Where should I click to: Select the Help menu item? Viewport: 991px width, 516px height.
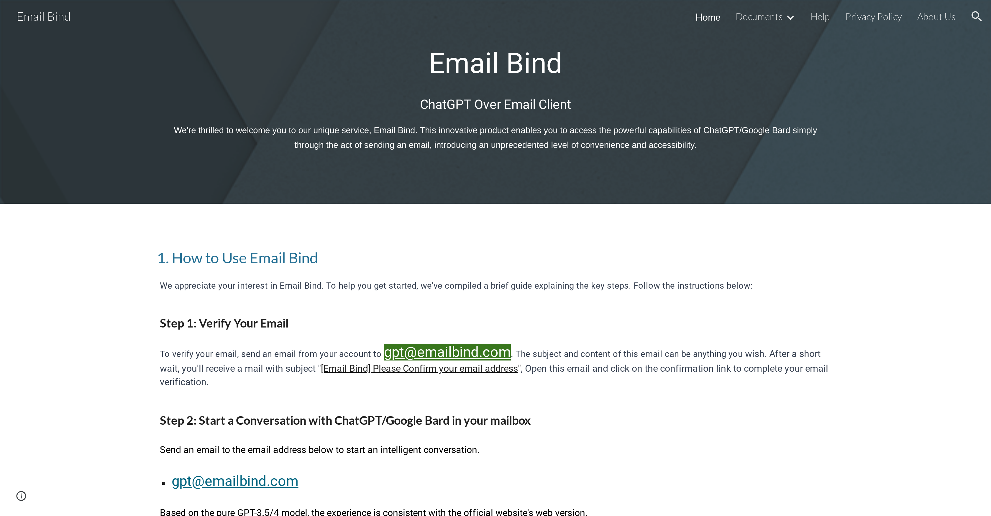click(x=820, y=16)
